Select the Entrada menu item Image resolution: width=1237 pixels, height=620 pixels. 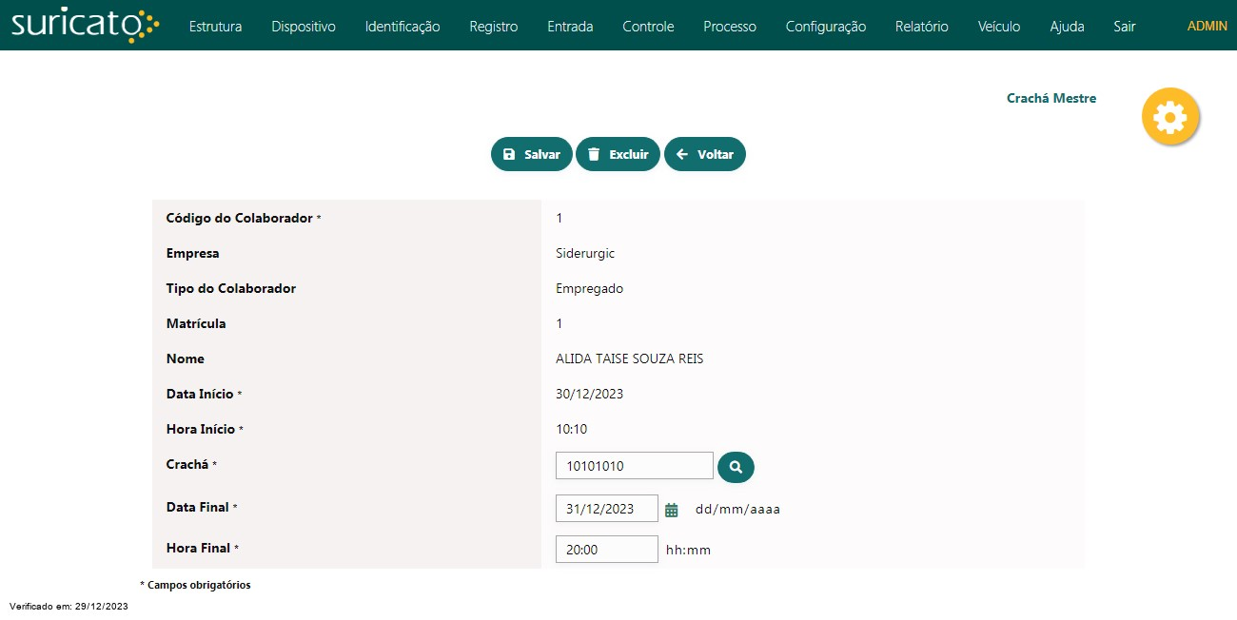pyautogui.click(x=570, y=27)
